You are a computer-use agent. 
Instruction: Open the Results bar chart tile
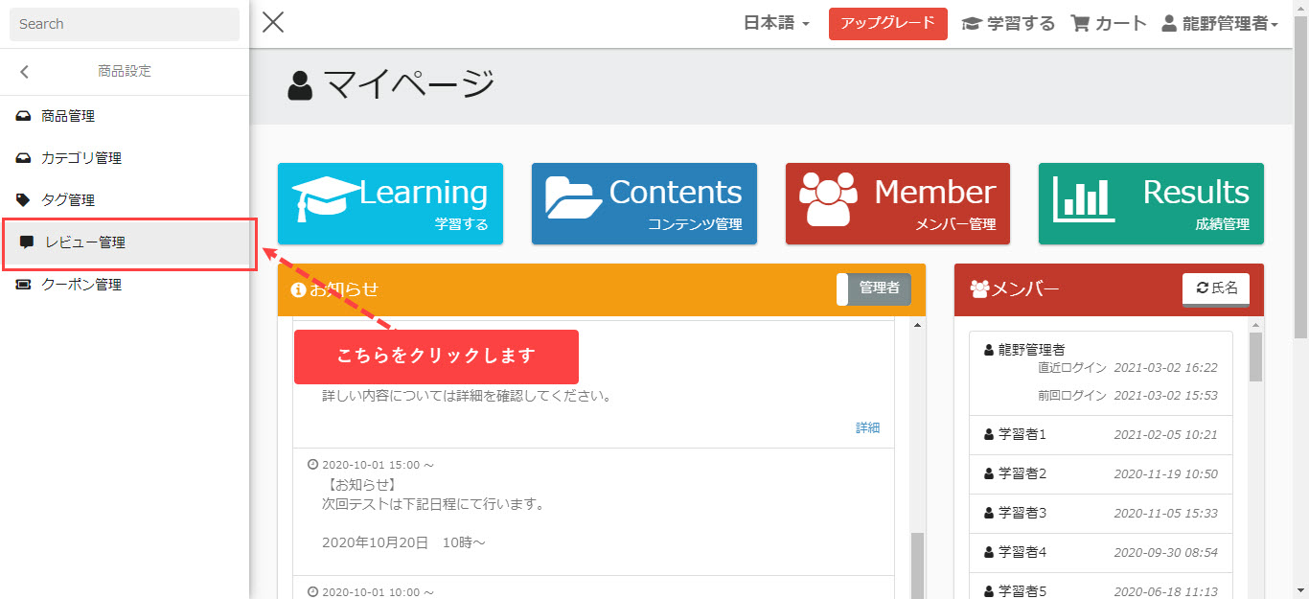(x=1150, y=203)
